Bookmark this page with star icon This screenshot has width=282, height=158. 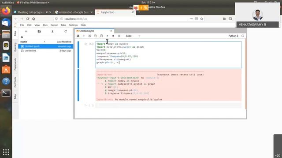point(202,19)
